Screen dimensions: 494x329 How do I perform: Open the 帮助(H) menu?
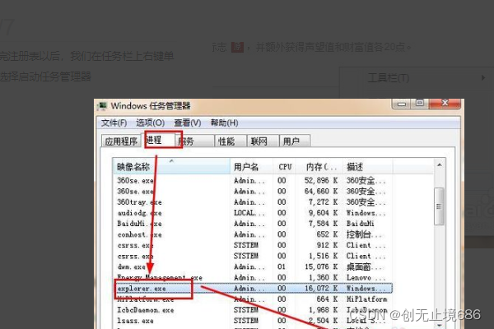pyautogui.click(x=224, y=123)
